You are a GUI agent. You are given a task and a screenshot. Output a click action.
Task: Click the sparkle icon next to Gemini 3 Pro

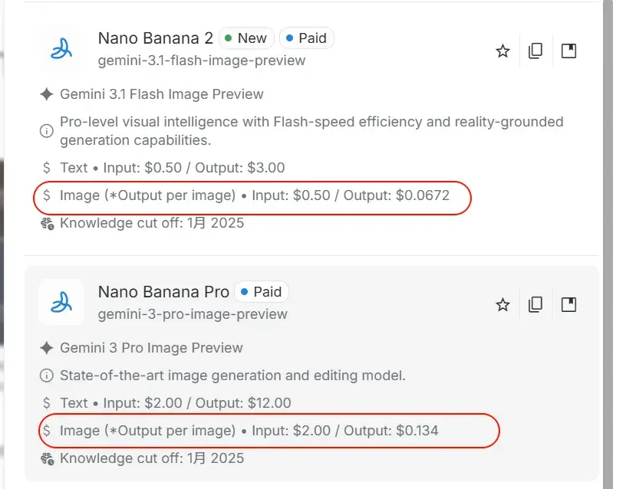(x=47, y=348)
